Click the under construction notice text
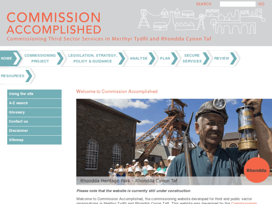Viewport: 272px width, 204px height. coord(134,191)
